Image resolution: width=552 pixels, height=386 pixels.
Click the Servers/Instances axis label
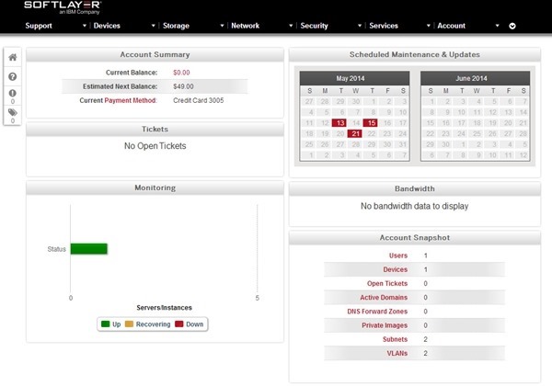(164, 308)
